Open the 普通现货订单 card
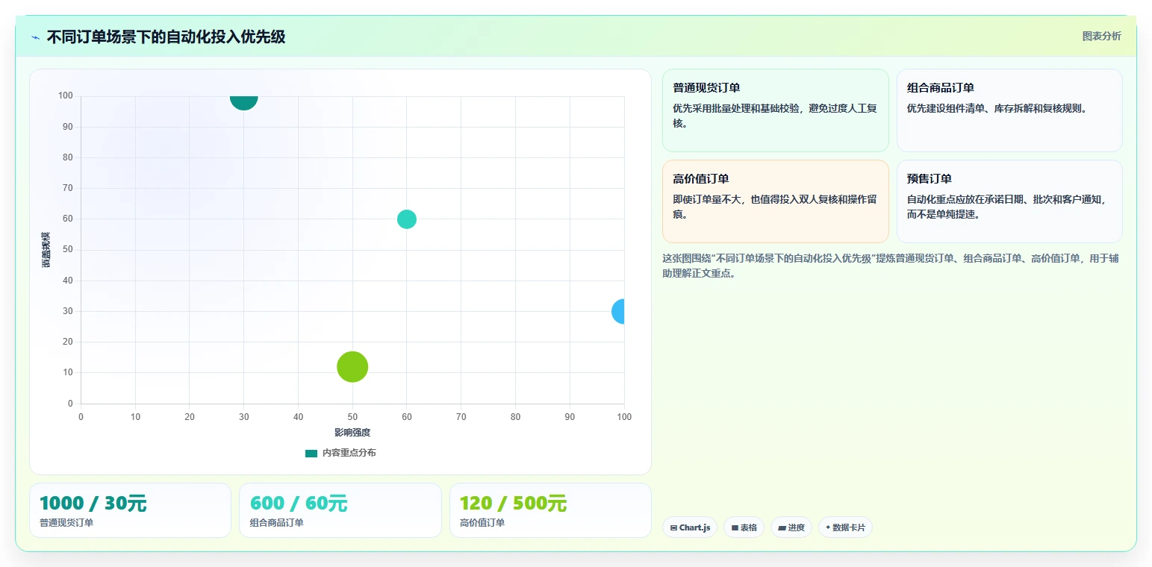This screenshot has height=567, width=1152. pyautogui.click(x=775, y=110)
